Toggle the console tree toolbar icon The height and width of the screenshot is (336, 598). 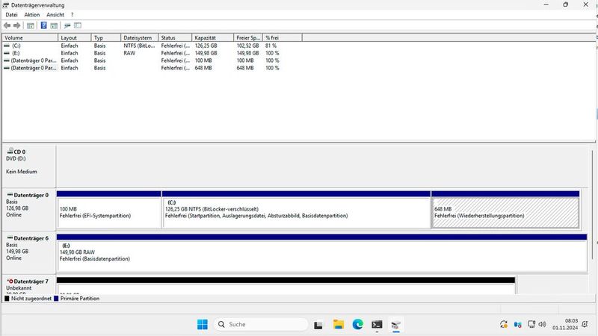click(x=31, y=25)
